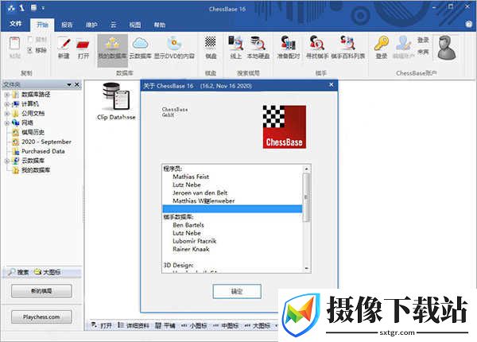Switch to the 视图 (View) tab
477x342 pixels.
pos(135,25)
